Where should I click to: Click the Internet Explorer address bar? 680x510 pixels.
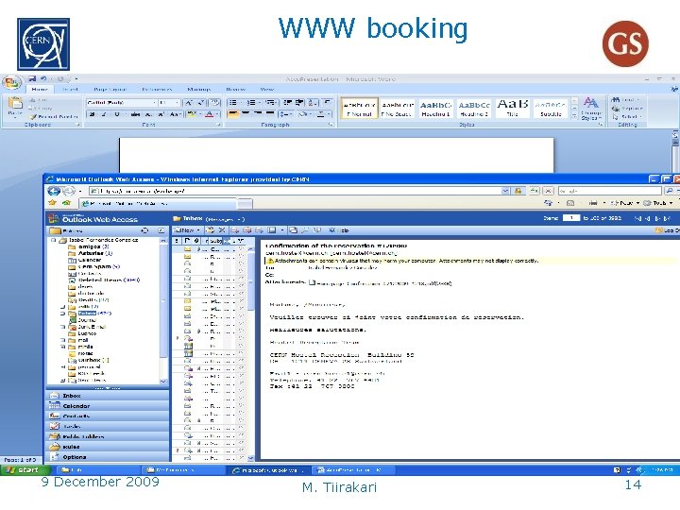(295, 191)
